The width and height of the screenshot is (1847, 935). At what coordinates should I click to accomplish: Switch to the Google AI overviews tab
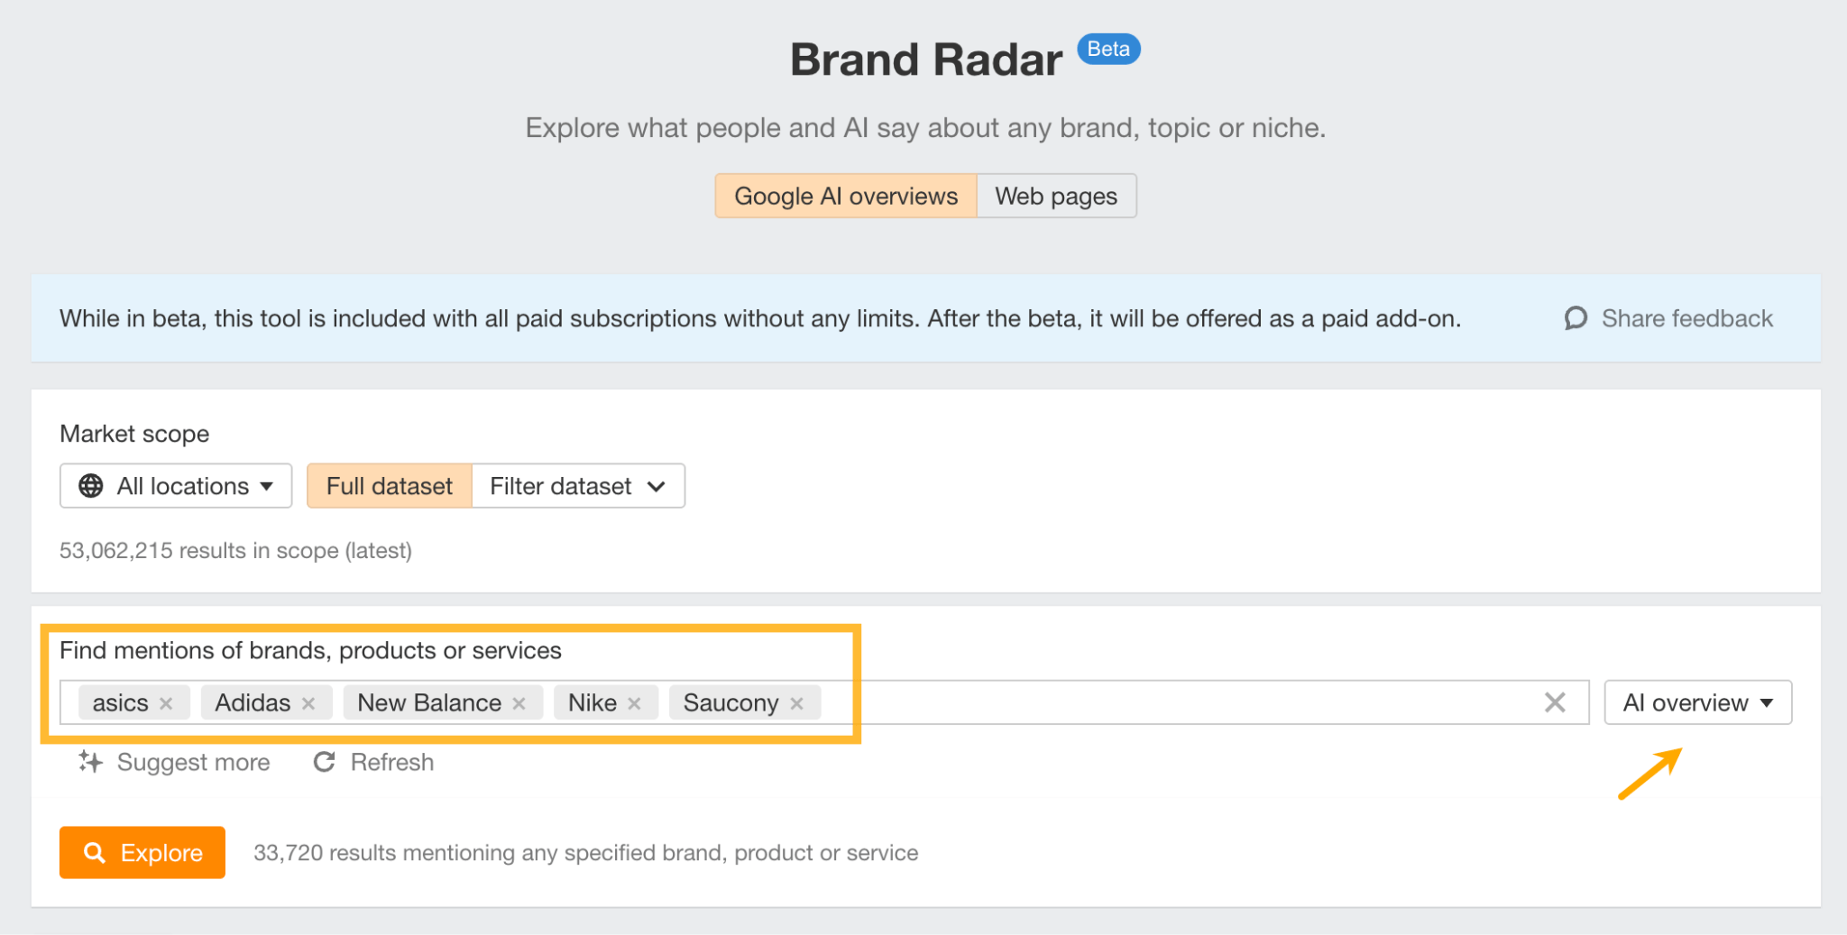(845, 197)
